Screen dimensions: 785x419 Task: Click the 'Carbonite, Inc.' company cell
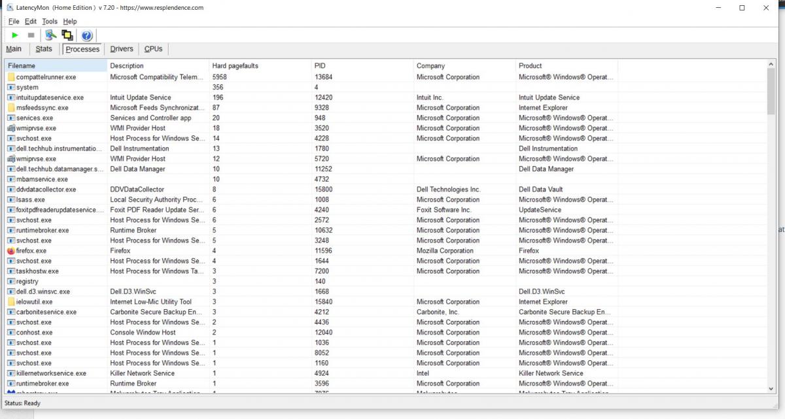click(x=438, y=312)
